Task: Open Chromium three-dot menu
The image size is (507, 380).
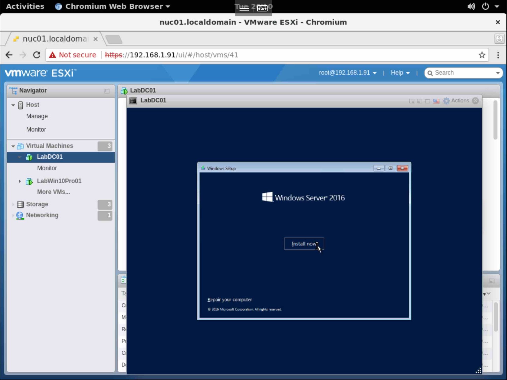Action: click(x=498, y=55)
